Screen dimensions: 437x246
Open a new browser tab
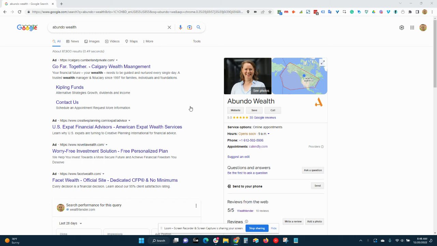(x=61, y=4)
